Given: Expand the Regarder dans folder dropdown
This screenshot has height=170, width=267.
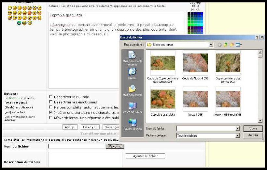Looking at the screenshot, I should pos(211,45).
